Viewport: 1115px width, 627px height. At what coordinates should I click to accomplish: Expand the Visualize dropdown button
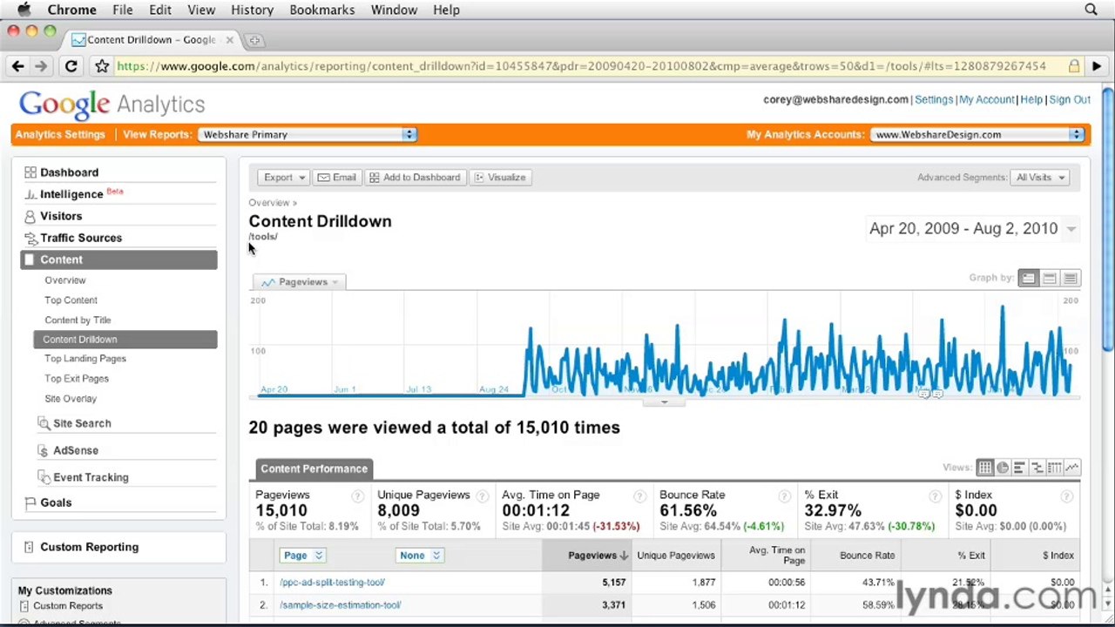[500, 178]
